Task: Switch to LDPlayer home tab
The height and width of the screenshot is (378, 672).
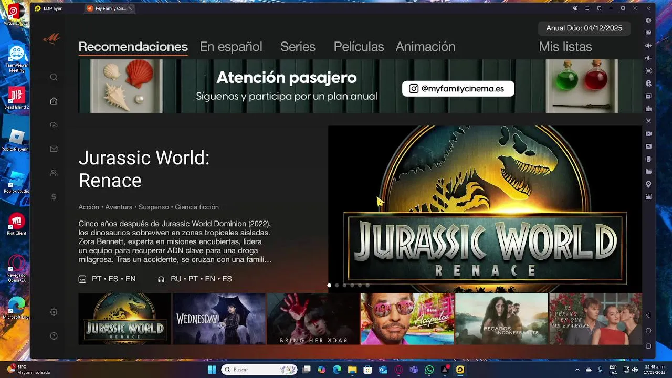Action: 48,8
